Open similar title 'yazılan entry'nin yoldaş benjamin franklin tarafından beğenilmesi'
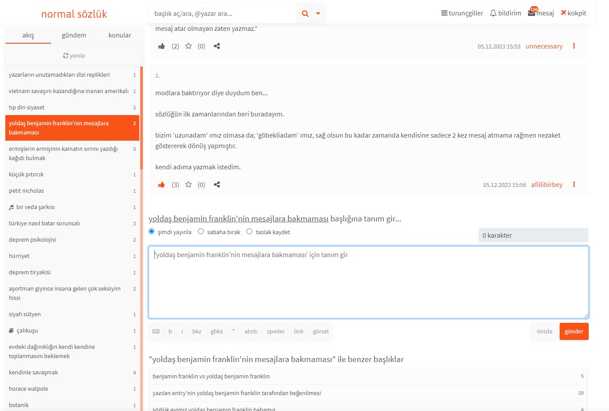 tap(368, 393)
